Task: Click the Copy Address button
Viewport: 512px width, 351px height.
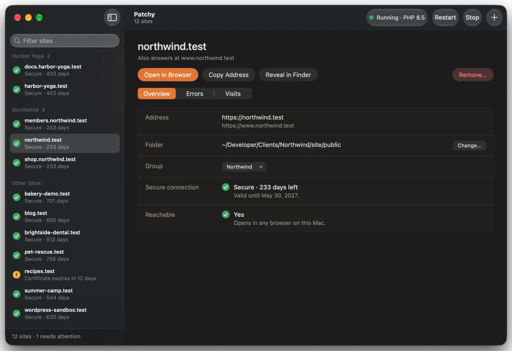Action: point(228,75)
